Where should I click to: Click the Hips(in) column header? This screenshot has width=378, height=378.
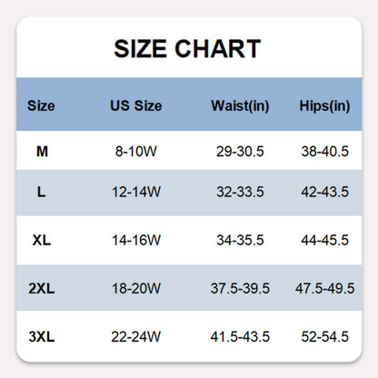click(x=324, y=106)
